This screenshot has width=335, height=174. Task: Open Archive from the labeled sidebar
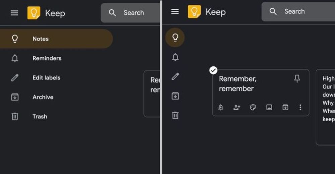point(43,97)
